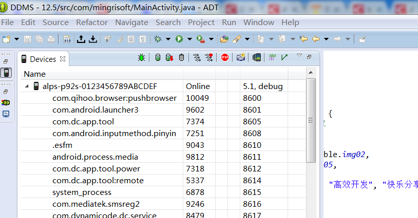Image resolution: width=418 pixels, height=218 pixels.
Task: Click the Screen Capture camera icon
Action: point(241,57)
